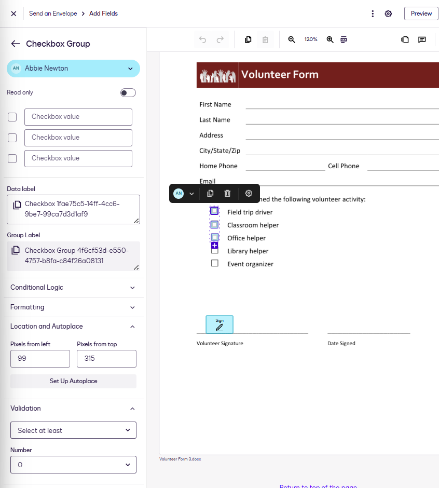Add a checkbox using the plus icon
The width and height of the screenshot is (439, 488).
pos(215,245)
